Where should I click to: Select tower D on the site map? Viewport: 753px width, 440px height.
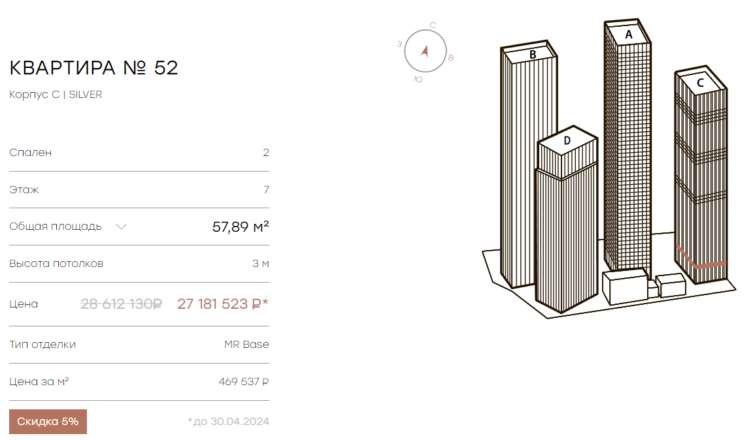(567, 221)
